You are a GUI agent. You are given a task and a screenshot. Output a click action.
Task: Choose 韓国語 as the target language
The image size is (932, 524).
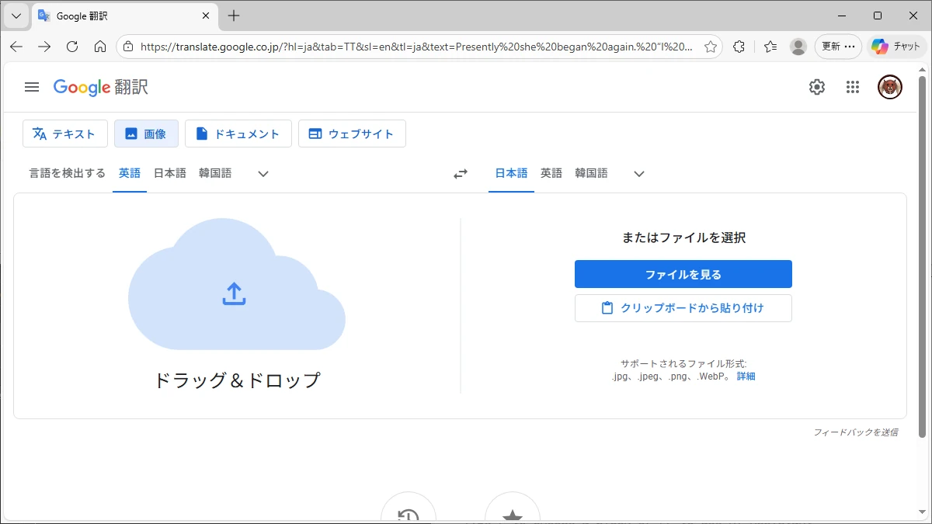pyautogui.click(x=591, y=173)
